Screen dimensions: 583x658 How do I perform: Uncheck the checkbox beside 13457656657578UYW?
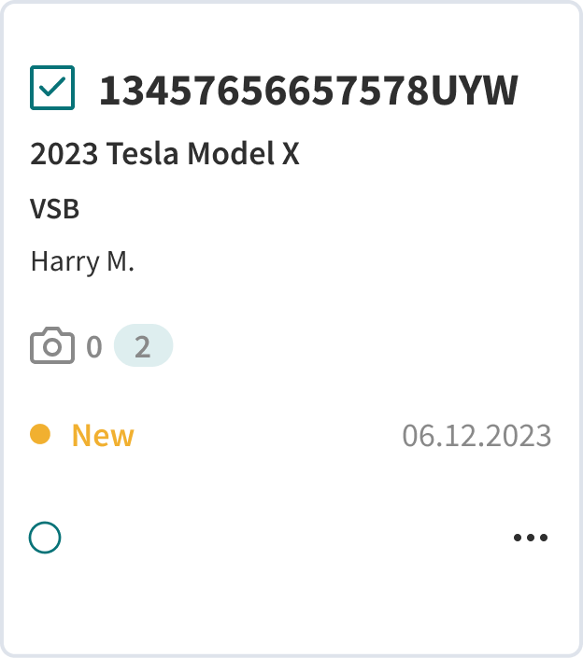pos(52,88)
